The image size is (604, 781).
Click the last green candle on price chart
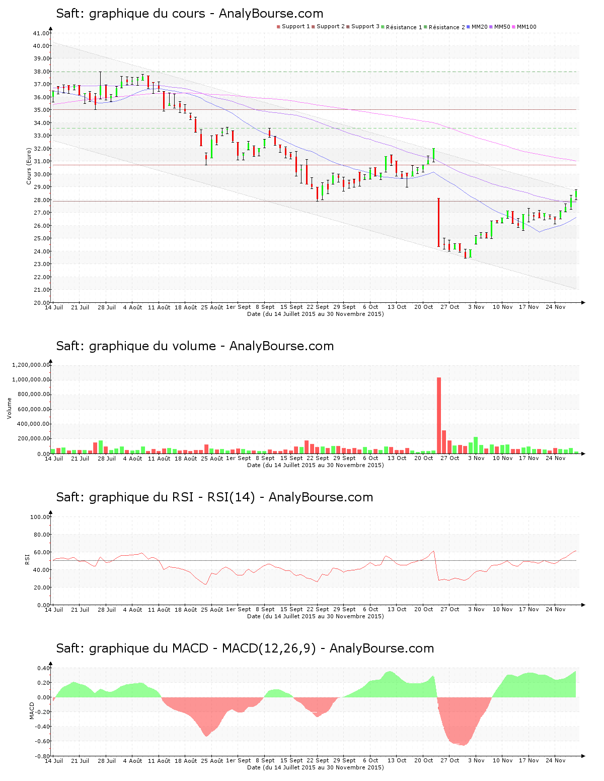(576, 194)
